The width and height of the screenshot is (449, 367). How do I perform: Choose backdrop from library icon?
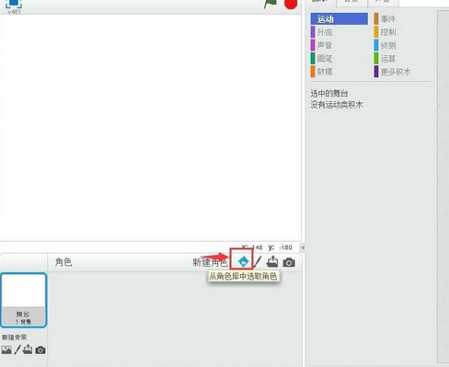coord(6,350)
